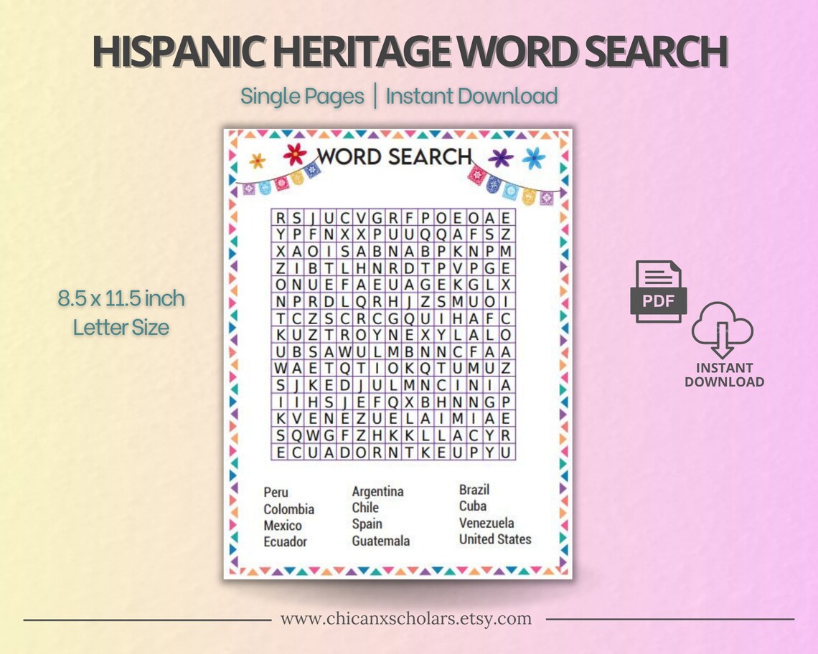
Task: Expand the Argentina word list column
Action: pos(377,491)
